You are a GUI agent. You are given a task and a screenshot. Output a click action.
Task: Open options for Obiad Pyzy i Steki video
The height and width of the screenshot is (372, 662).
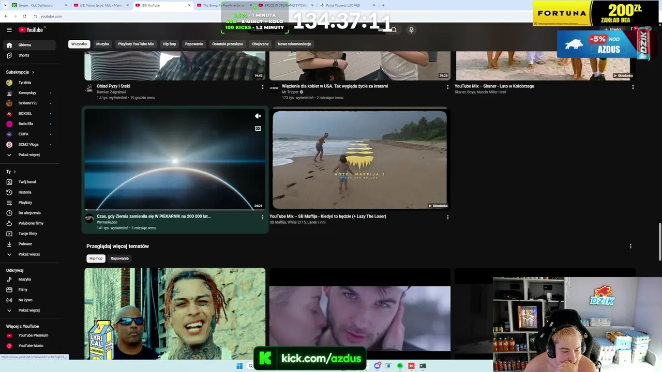[263, 87]
